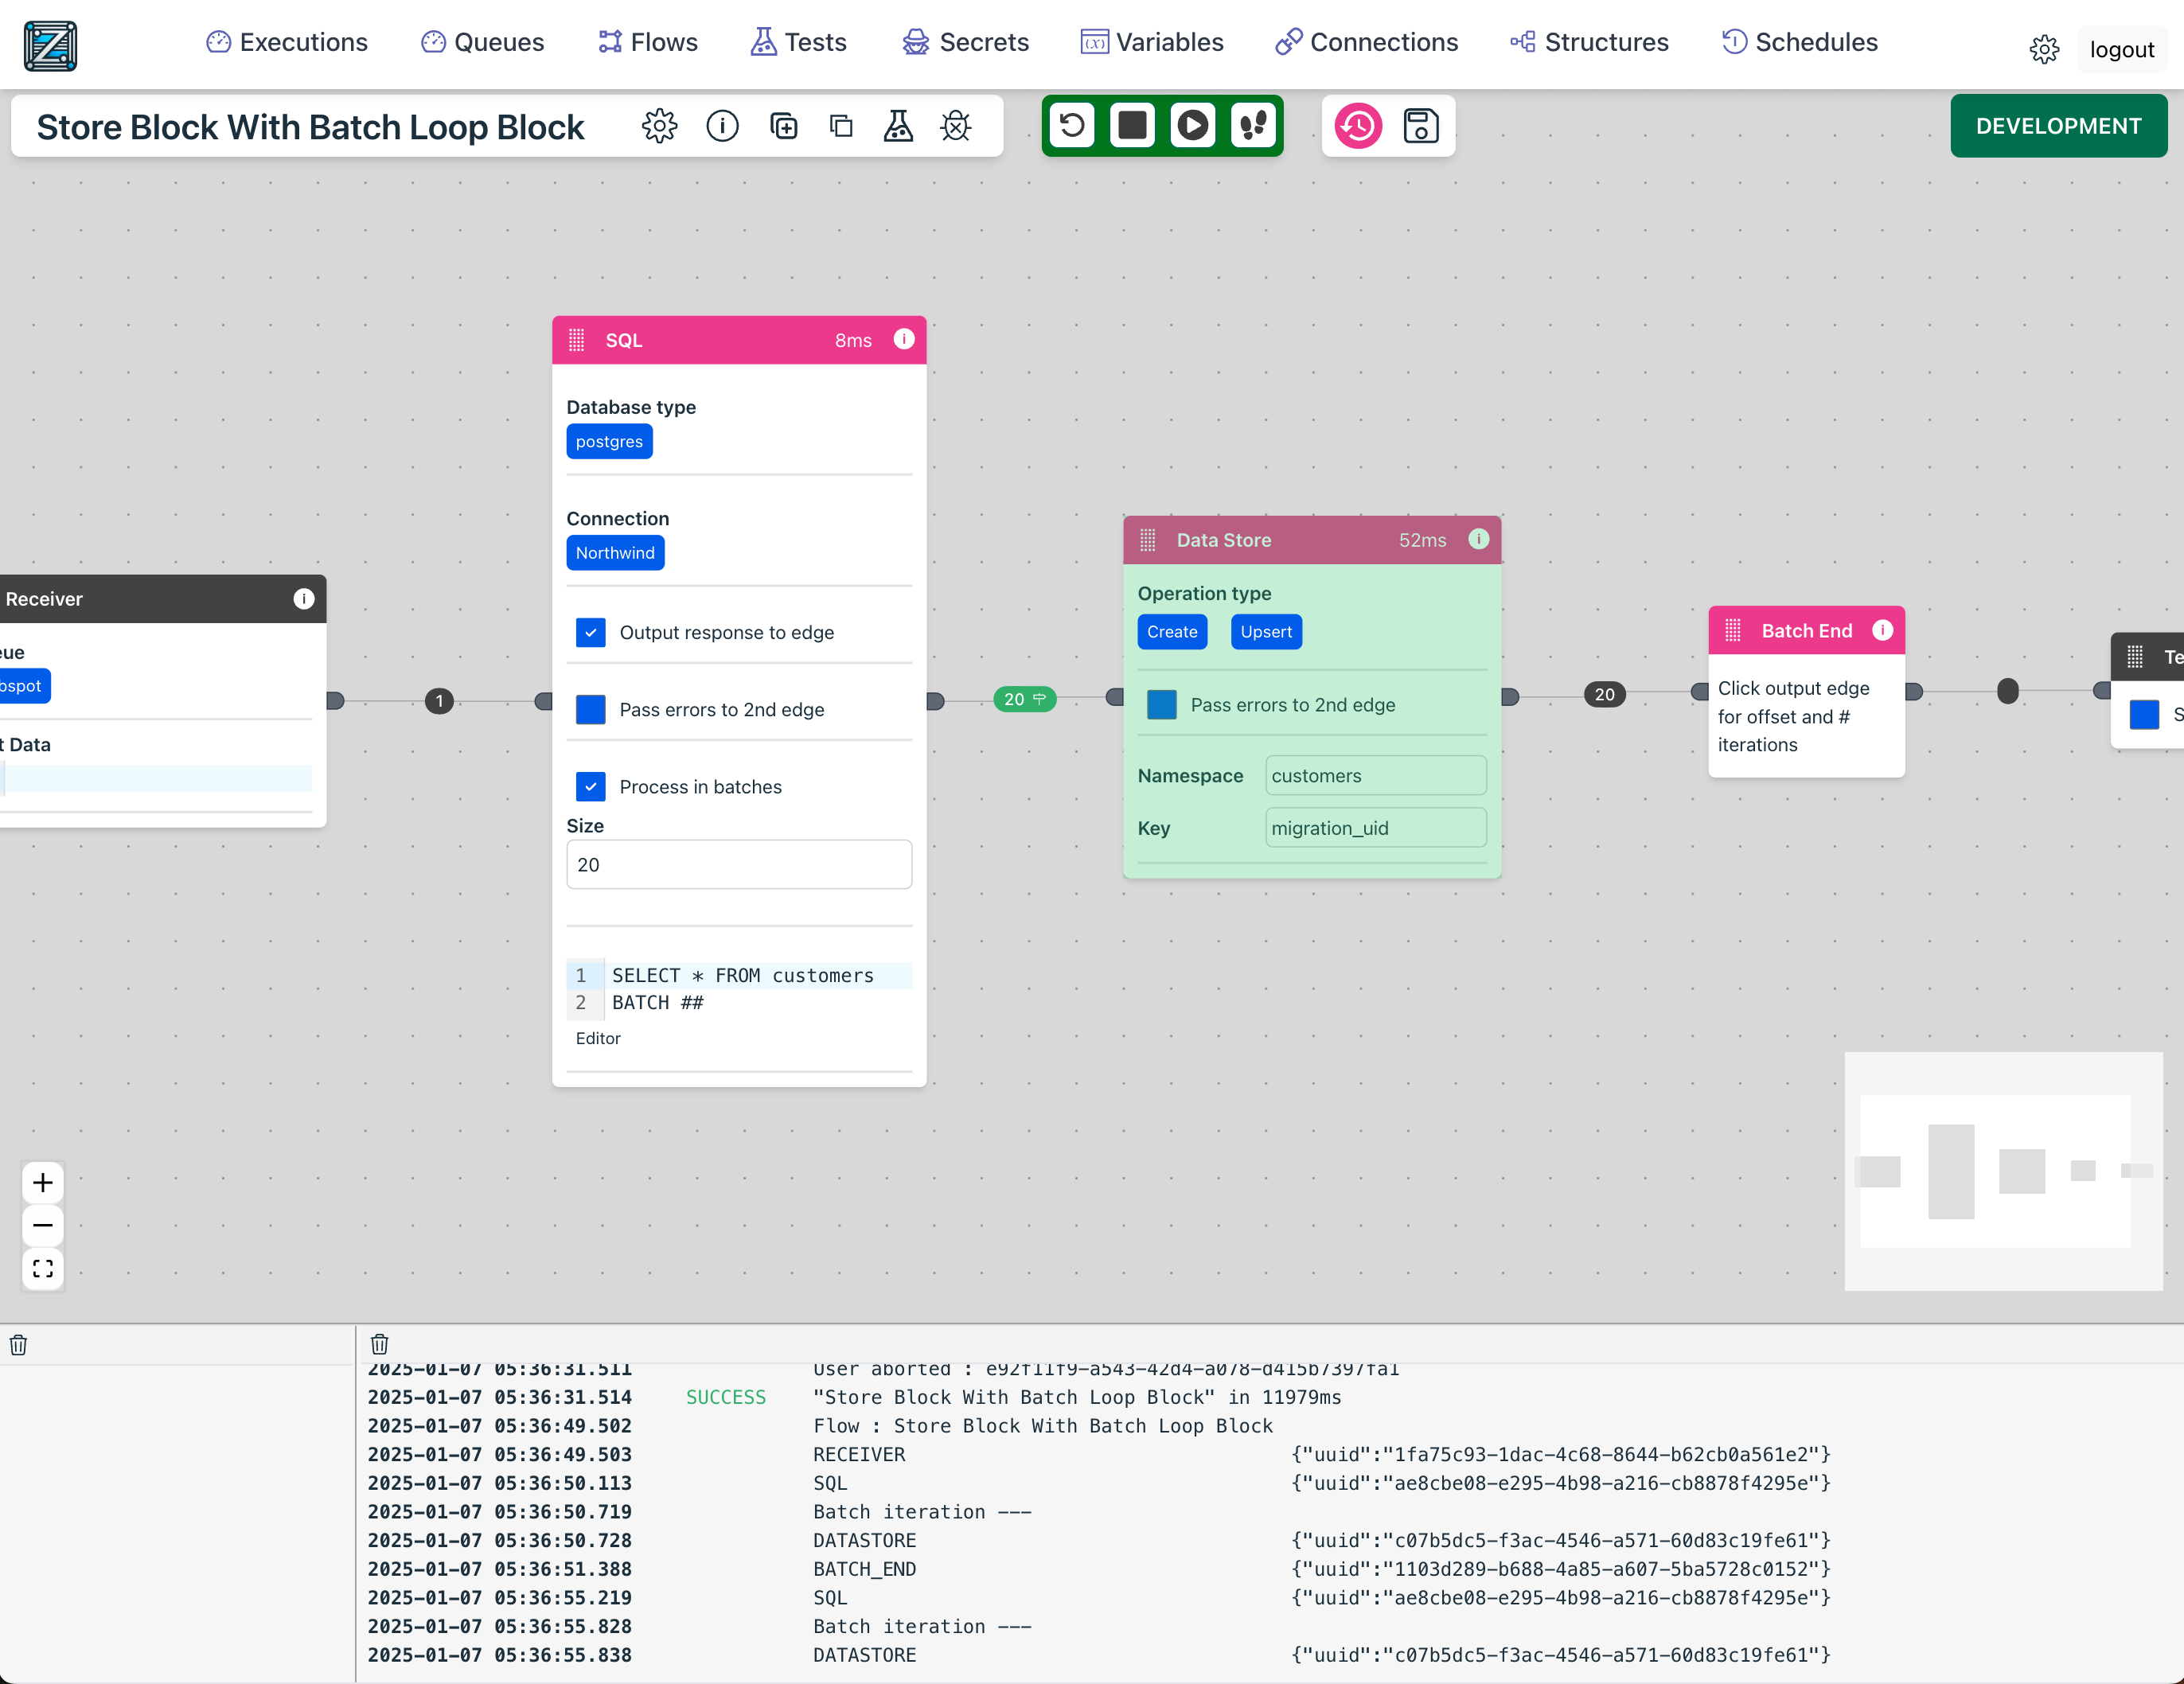Image resolution: width=2184 pixels, height=1684 pixels.
Task: Click the copy icon in title bar
Action: [x=841, y=126]
